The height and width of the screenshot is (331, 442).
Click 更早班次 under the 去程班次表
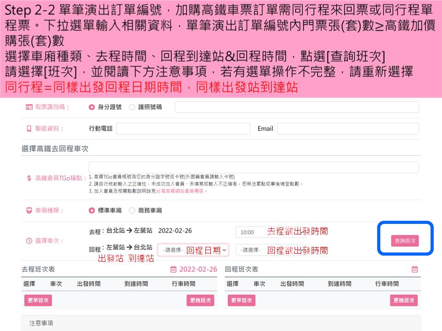[x=38, y=300]
